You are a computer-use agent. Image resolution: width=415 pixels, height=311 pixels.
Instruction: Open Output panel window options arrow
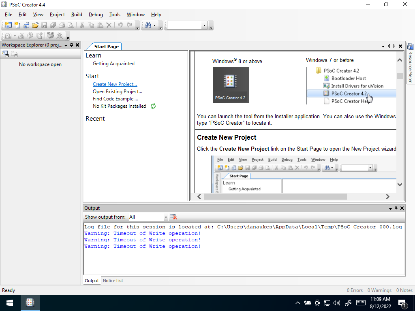coord(390,209)
